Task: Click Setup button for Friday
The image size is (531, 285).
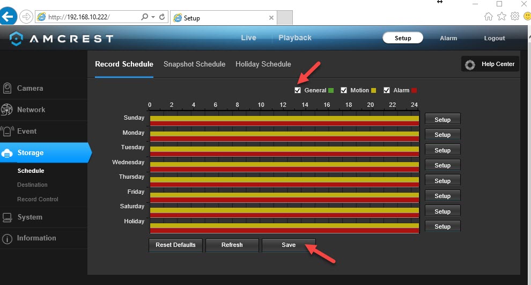Action: (x=442, y=195)
